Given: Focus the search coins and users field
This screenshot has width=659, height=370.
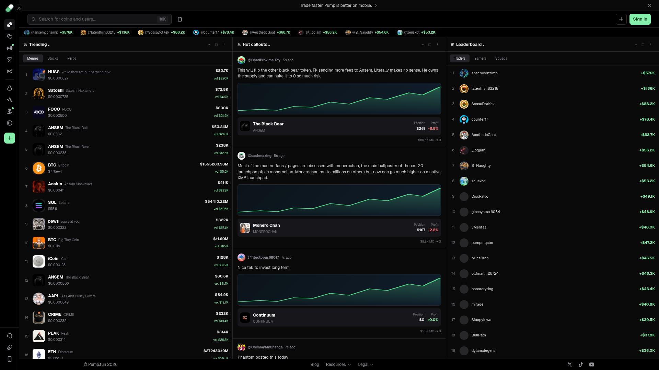Looking at the screenshot, I should click(x=100, y=19).
